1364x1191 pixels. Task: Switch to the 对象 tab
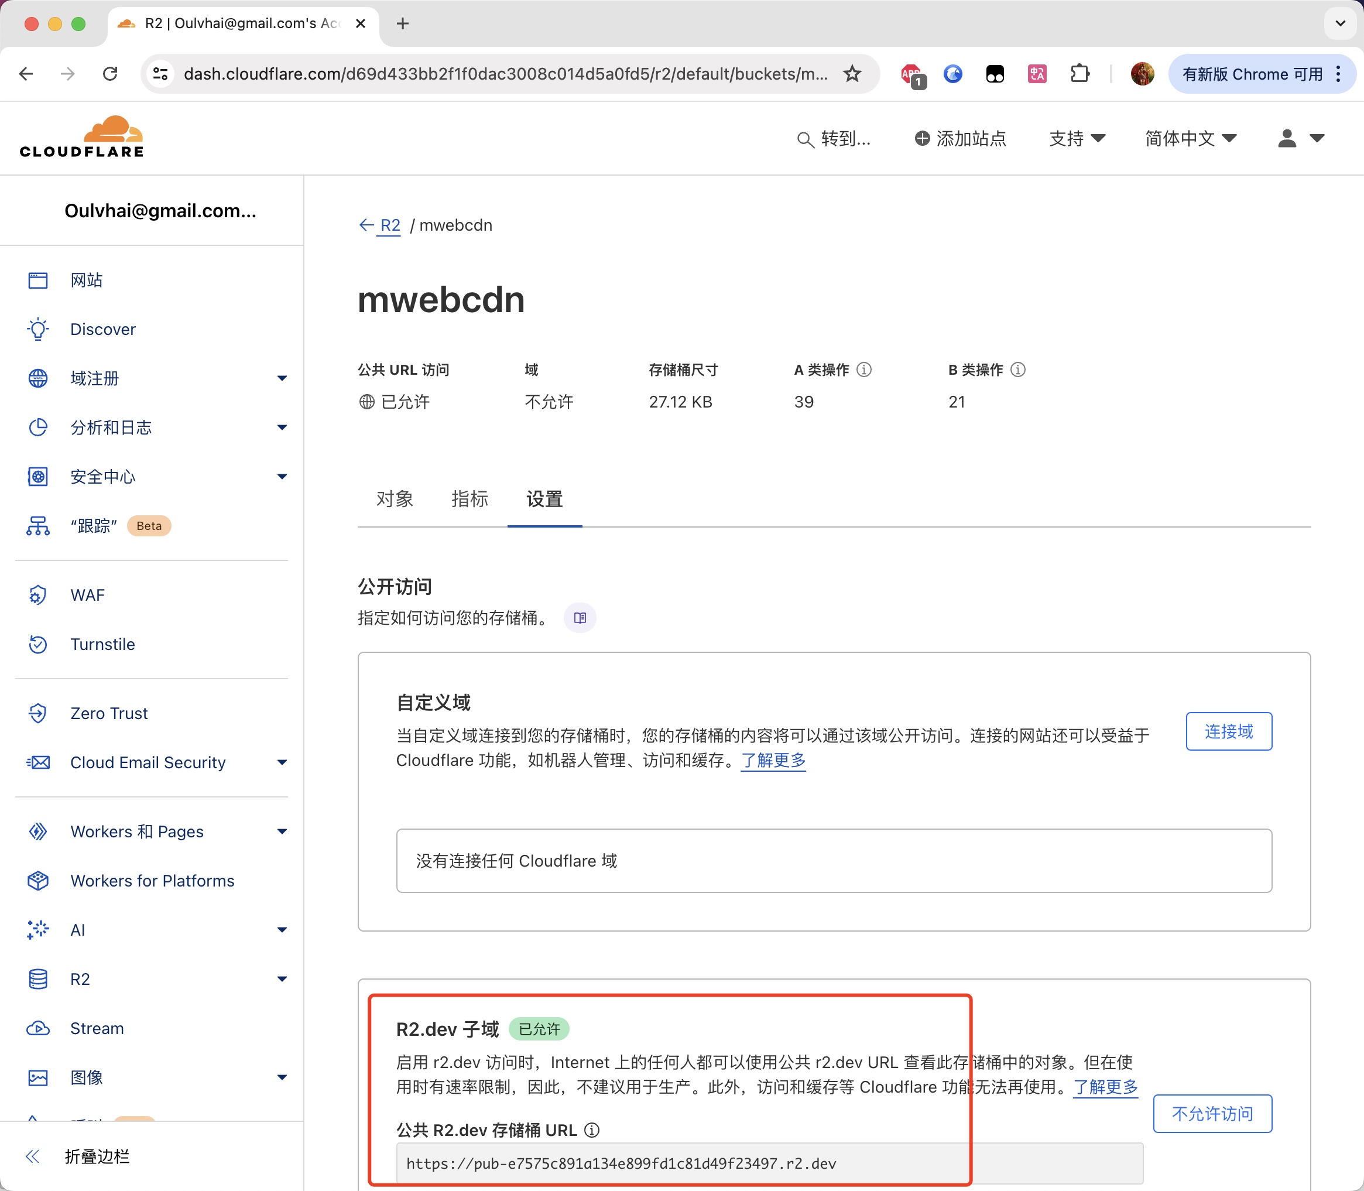pyautogui.click(x=395, y=498)
